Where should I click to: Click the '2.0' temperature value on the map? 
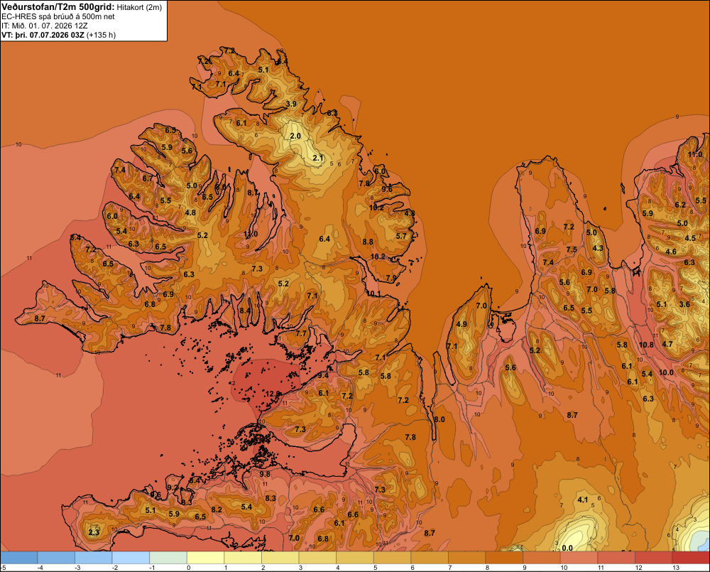click(x=295, y=136)
